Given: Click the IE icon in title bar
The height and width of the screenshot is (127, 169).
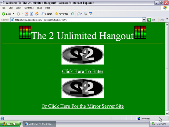Looking at the screenshot, I should (2, 2).
